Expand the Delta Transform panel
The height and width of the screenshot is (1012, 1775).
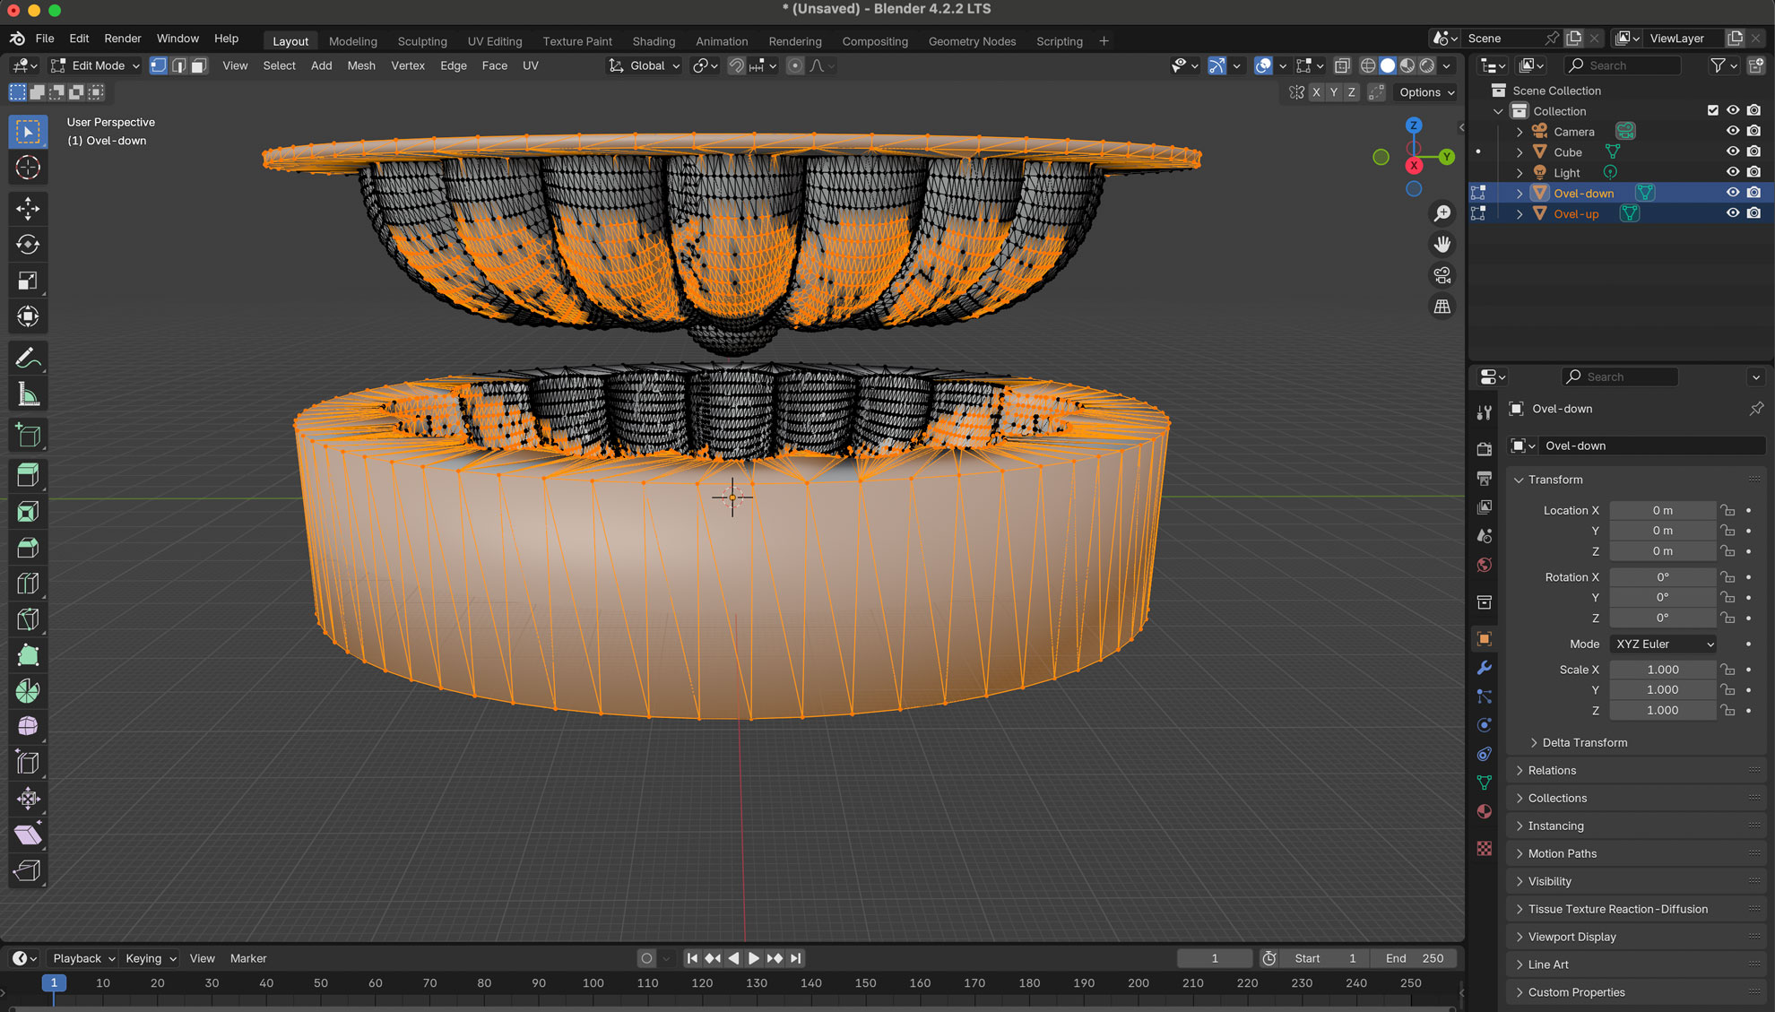1584,742
